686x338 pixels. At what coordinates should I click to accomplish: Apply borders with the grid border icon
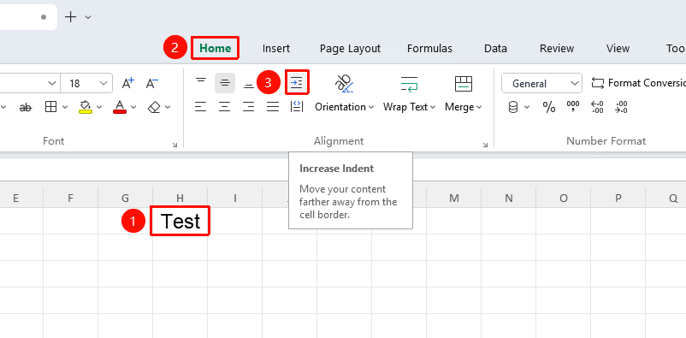[x=51, y=107]
